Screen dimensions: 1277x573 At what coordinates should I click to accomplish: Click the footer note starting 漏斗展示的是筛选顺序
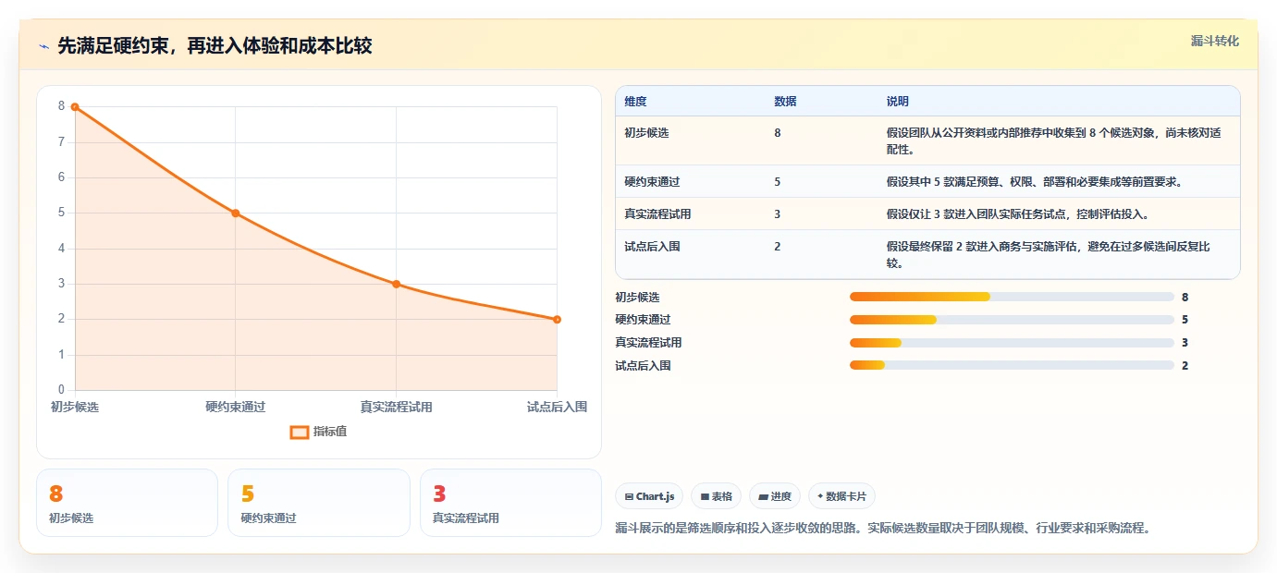tap(882, 529)
